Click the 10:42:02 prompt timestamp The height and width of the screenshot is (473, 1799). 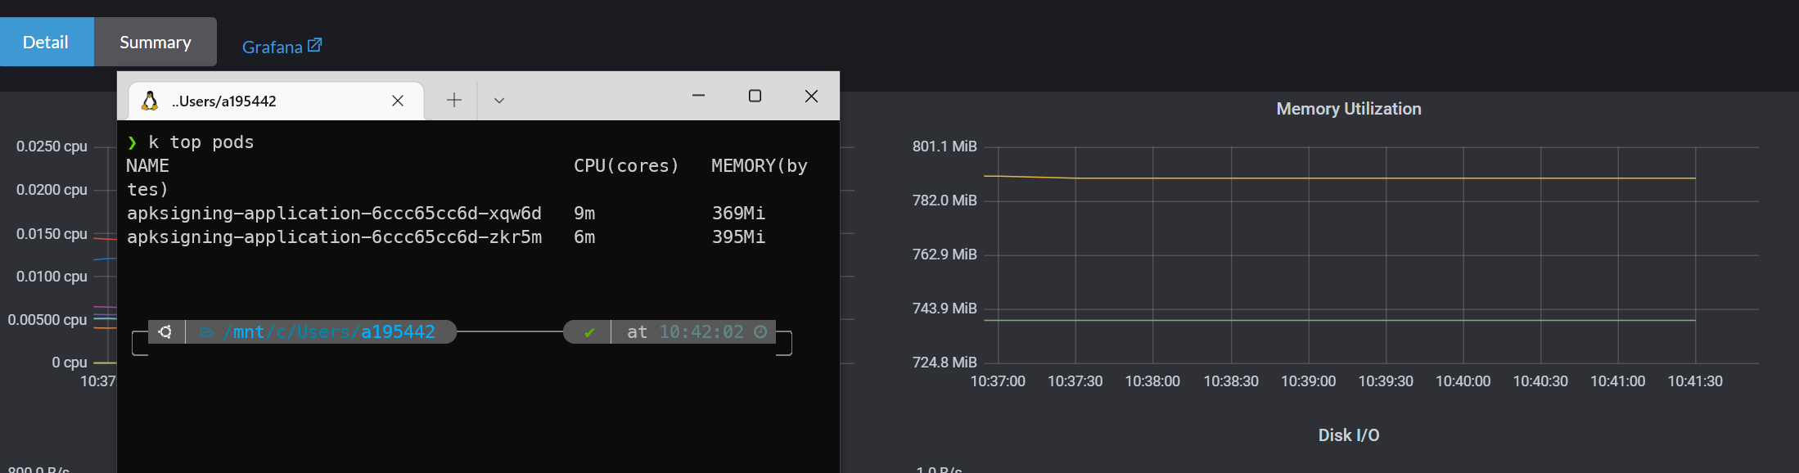(701, 332)
